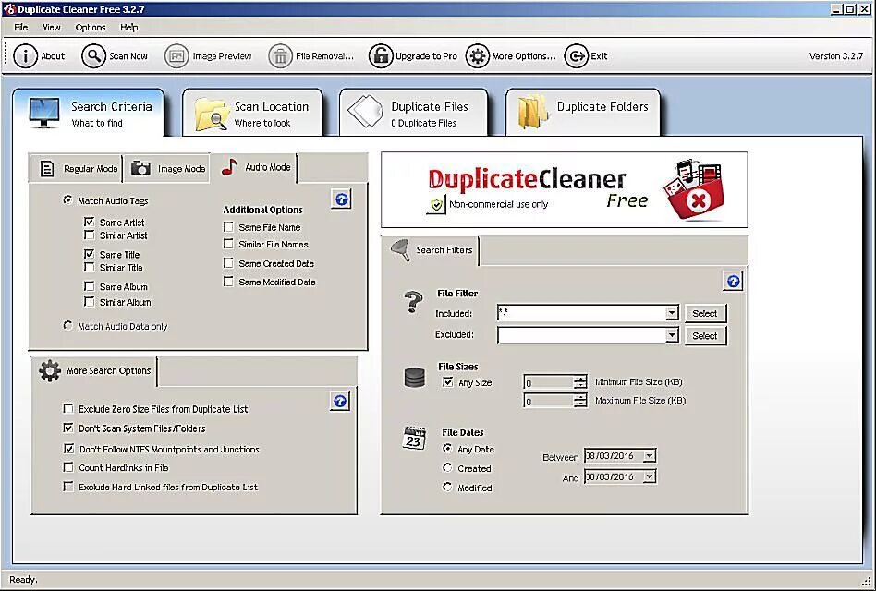The width and height of the screenshot is (876, 591).
Task: Adjust Minimum File Size spinner arrows
Action: pos(580,382)
